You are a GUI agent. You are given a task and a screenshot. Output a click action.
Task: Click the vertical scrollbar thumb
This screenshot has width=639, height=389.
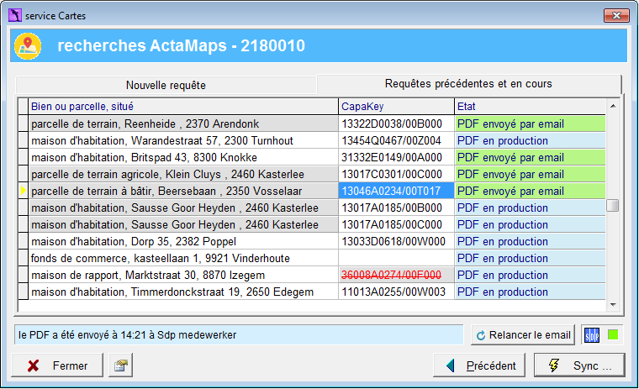612,205
